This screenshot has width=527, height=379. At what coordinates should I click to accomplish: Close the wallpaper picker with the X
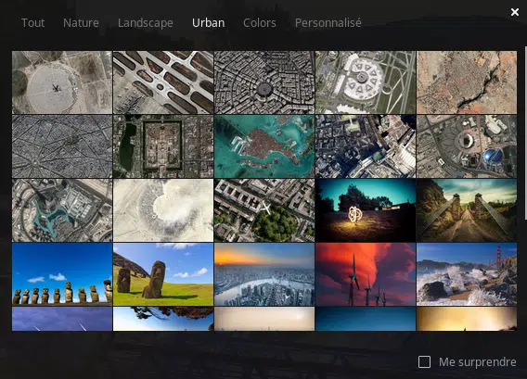pyautogui.click(x=515, y=12)
